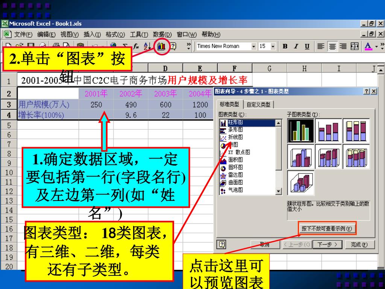Select the 100% stacked column subtype thumbnail
This screenshot has width=385, height=289.
click(x=356, y=131)
